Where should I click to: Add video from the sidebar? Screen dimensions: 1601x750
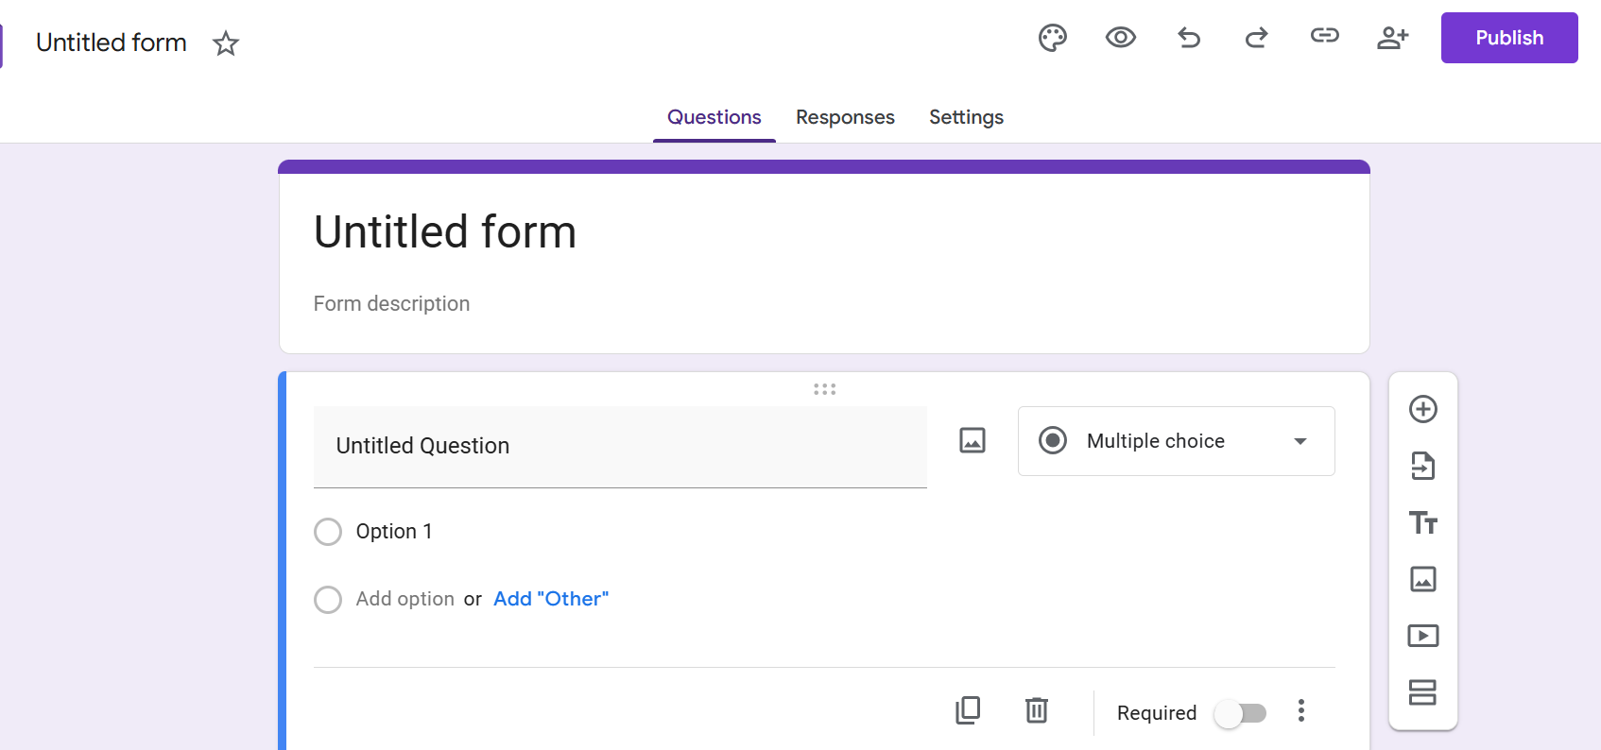coord(1422,636)
